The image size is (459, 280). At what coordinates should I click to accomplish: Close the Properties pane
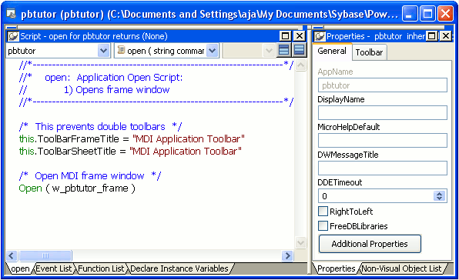point(446,36)
